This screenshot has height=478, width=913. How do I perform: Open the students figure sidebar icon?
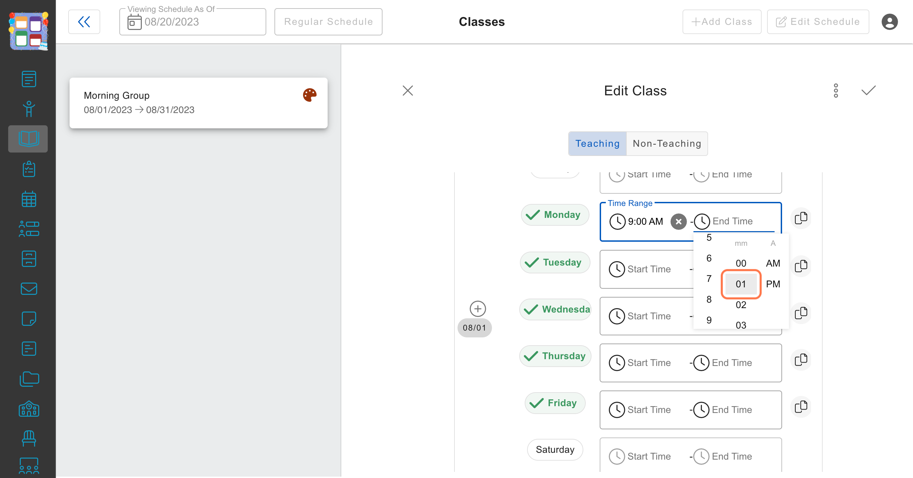(x=29, y=109)
